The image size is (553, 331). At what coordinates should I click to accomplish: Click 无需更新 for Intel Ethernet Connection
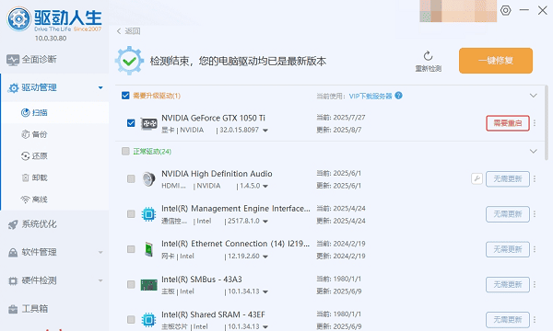508,249
